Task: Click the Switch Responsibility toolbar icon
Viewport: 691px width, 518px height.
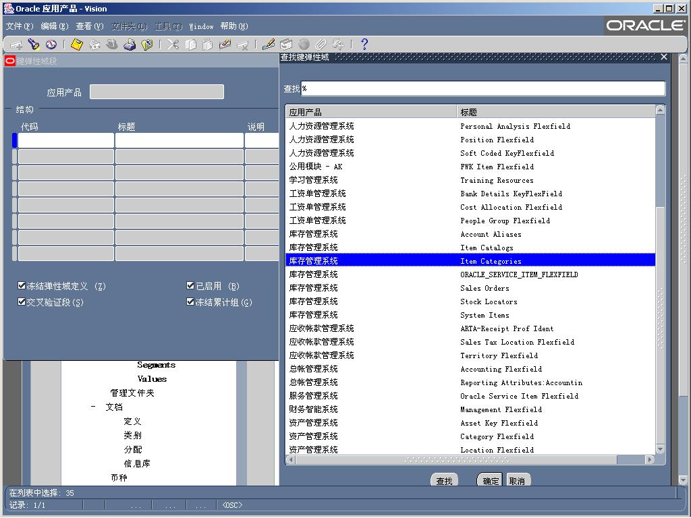Action: 112,45
